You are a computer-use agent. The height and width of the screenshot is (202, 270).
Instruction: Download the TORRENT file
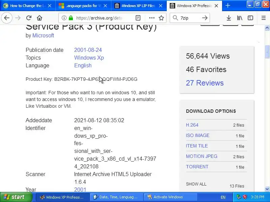(197, 167)
